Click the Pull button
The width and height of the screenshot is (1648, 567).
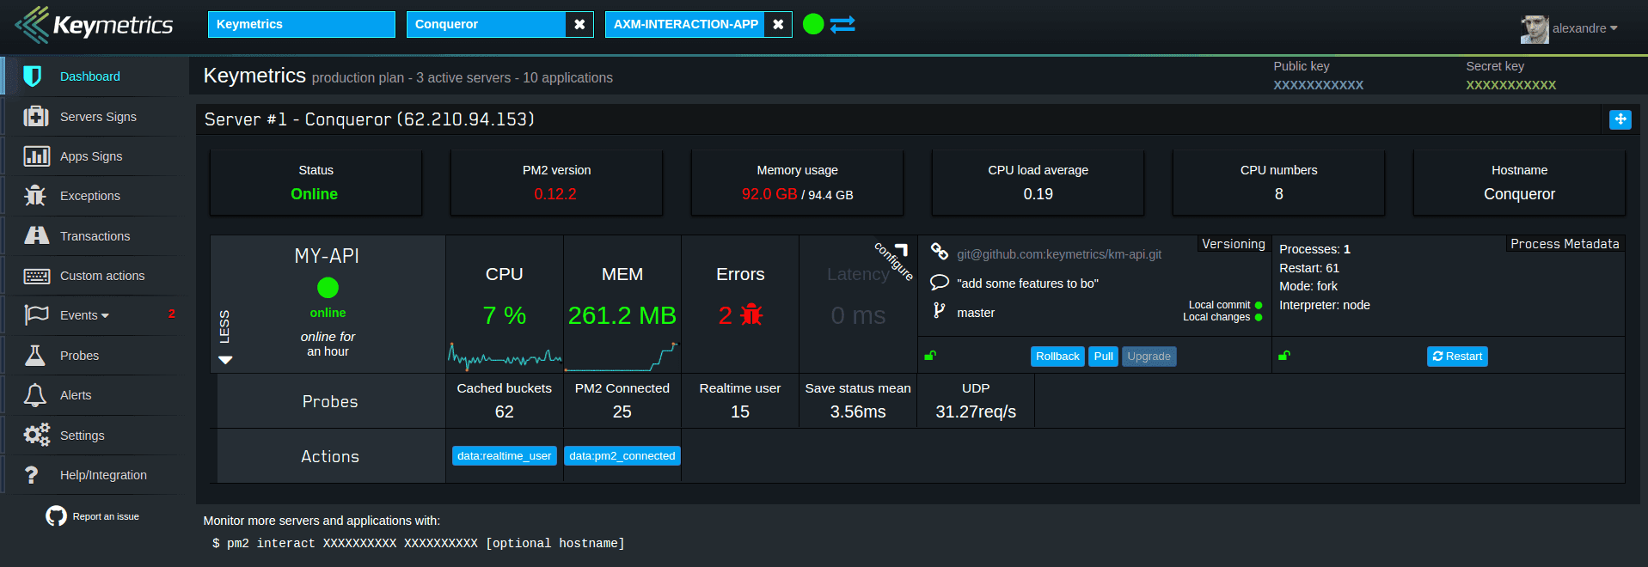1103,357
